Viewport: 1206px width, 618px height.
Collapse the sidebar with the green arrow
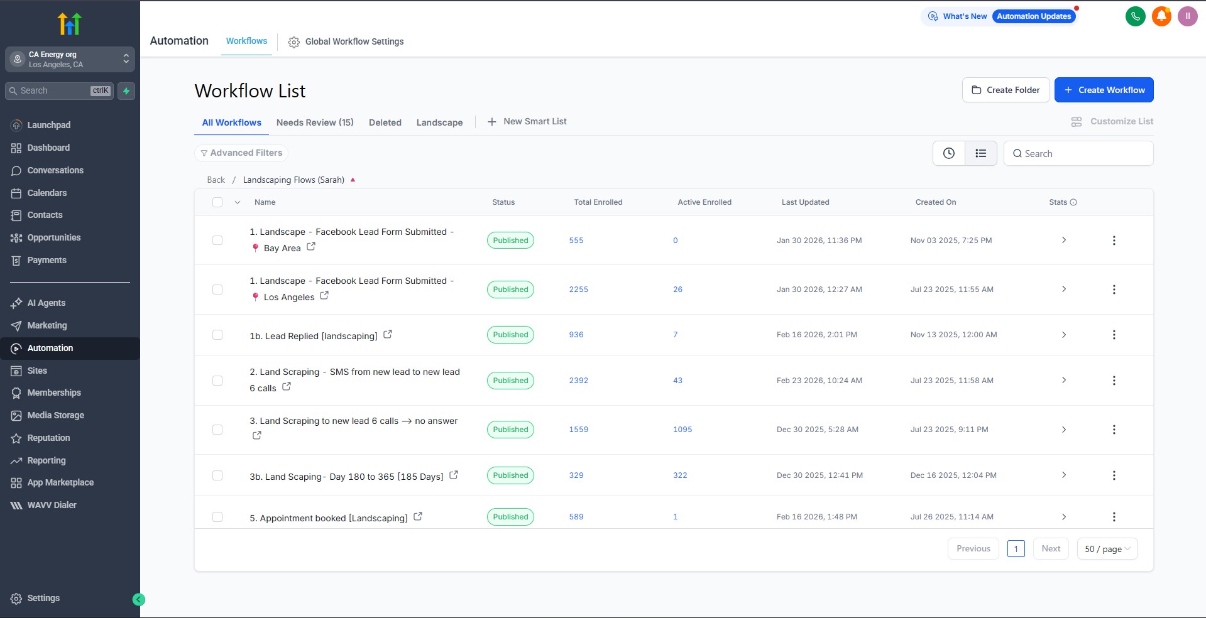click(139, 600)
